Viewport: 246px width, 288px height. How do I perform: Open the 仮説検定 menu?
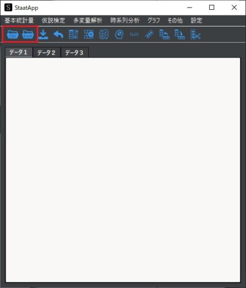54,20
